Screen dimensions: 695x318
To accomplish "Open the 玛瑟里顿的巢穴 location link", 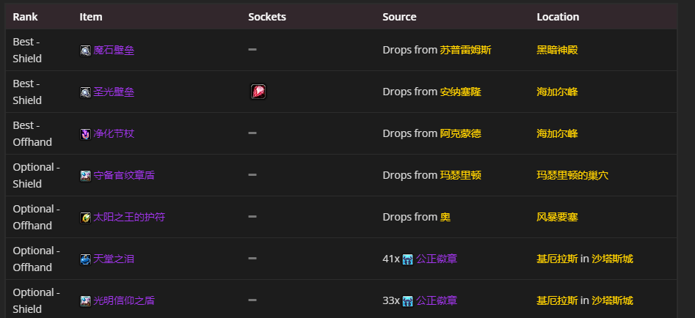I will (572, 176).
